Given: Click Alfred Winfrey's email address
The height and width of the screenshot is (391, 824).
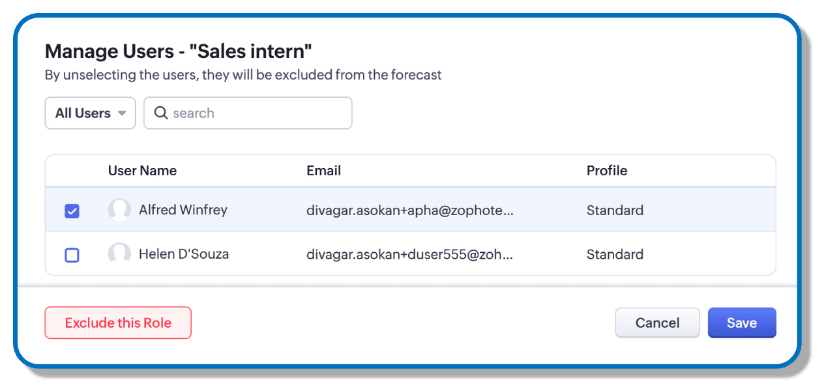Looking at the screenshot, I should [x=409, y=210].
